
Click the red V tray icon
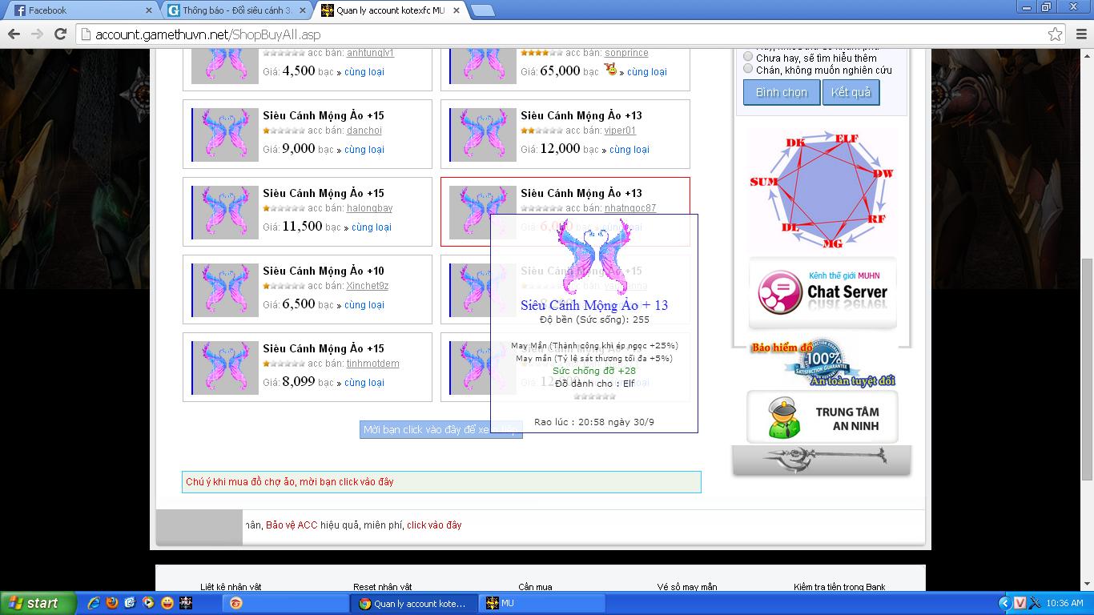(1020, 603)
